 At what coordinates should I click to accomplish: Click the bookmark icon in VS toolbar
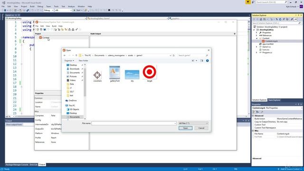pos(109,10)
